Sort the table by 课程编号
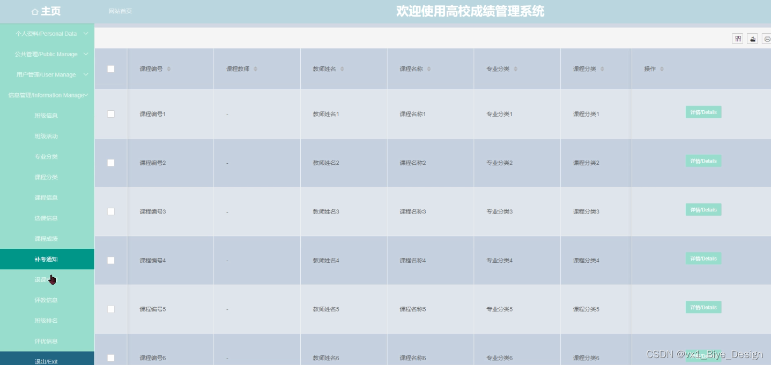Screen dimensions: 771x365 168,69
